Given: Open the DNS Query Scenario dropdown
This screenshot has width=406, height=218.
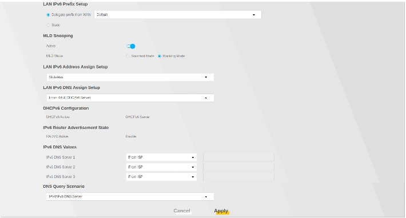Looking at the screenshot, I should 130,196.
